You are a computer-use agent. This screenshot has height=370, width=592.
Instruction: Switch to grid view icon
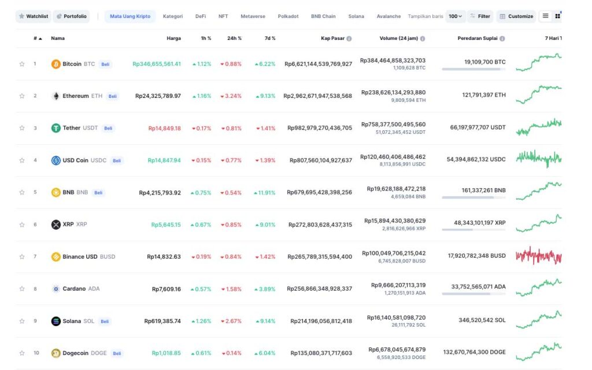pyautogui.click(x=557, y=16)
